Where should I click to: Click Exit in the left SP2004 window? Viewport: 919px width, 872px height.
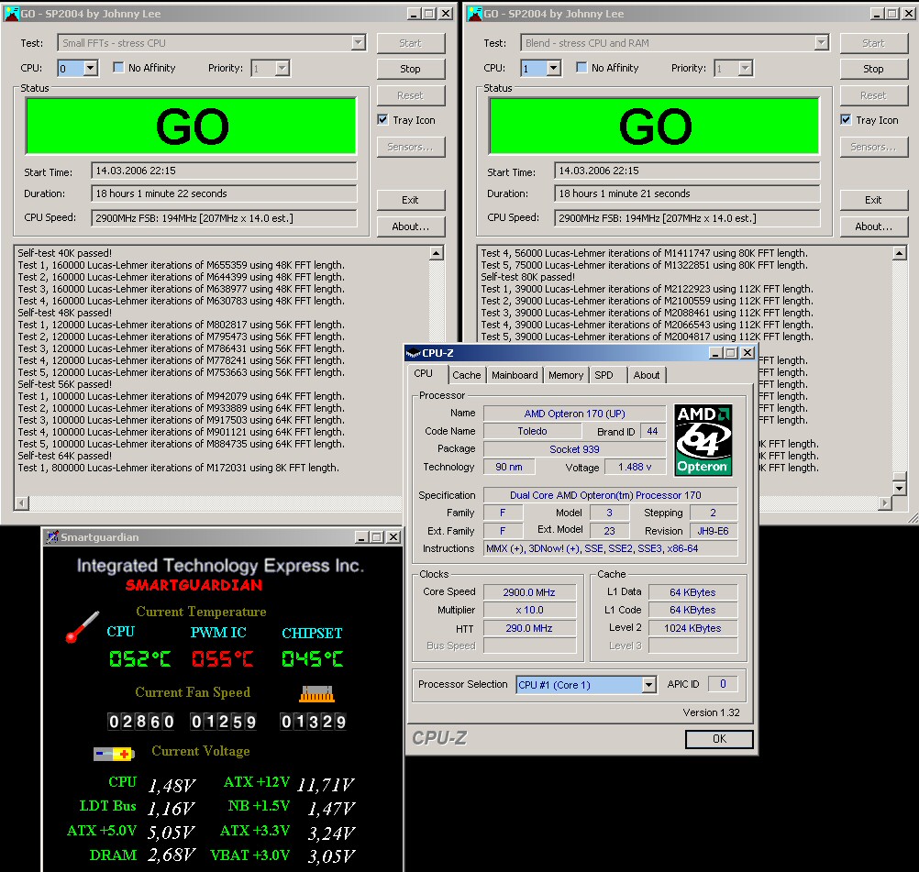410,200
